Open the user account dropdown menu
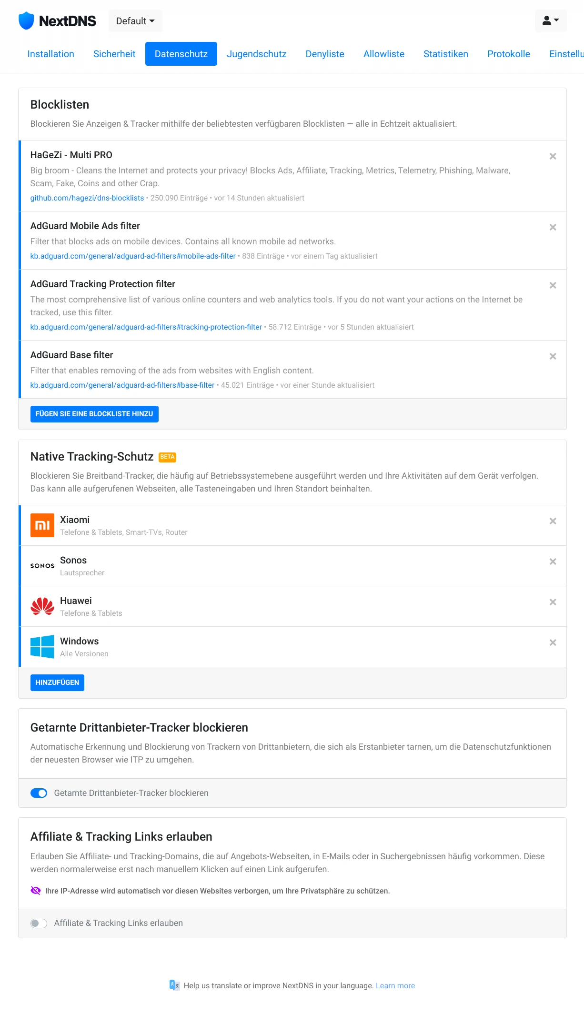 point(551,21)
